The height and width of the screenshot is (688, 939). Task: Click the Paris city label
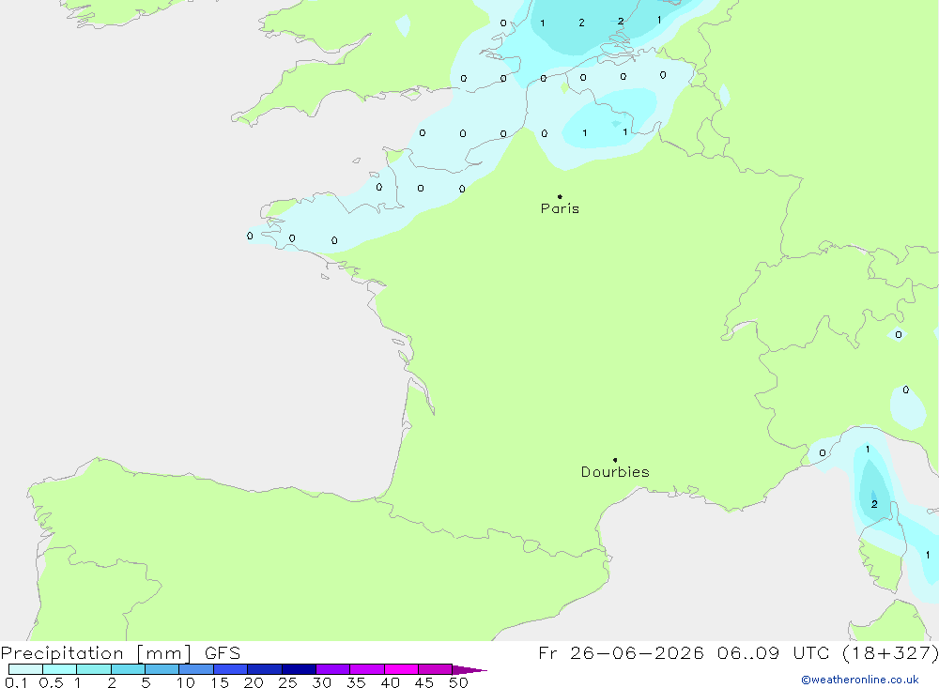tap(560, 208)
